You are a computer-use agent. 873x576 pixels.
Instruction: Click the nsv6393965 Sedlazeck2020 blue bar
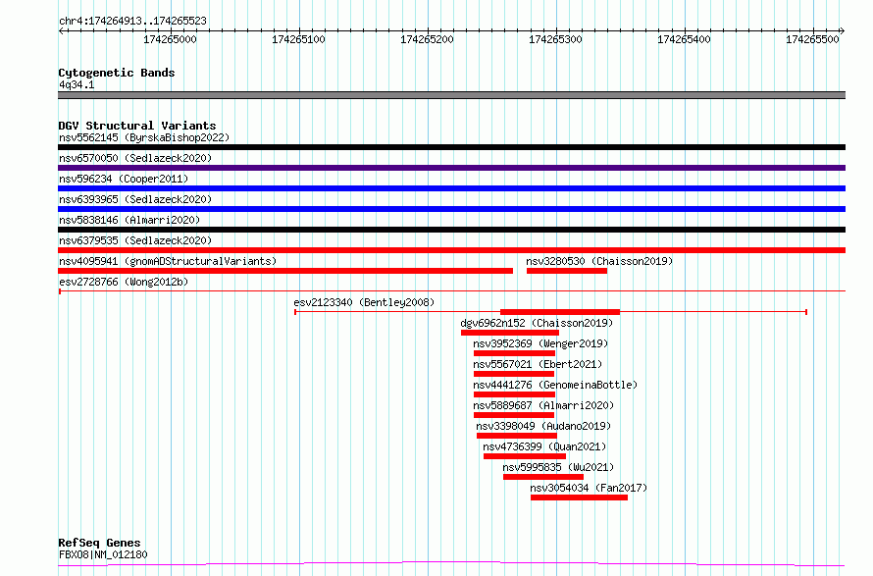[x=451, y=209]
